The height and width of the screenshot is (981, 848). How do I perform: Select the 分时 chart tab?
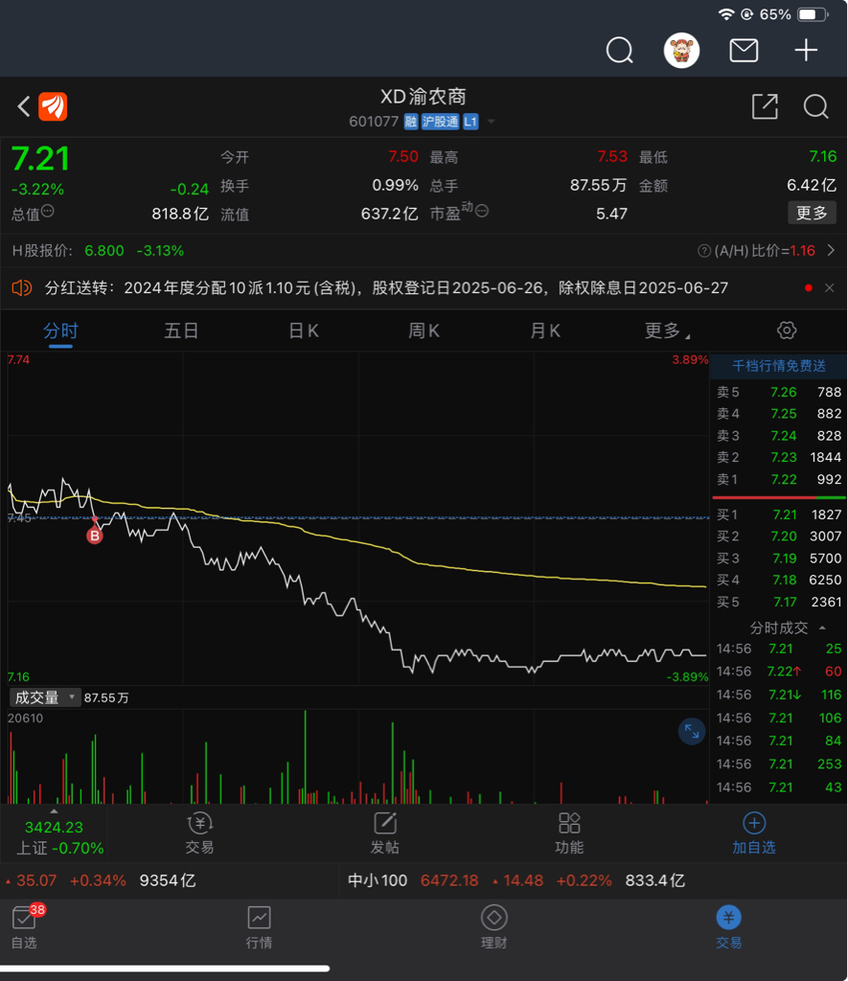click(x=60, y=331)
